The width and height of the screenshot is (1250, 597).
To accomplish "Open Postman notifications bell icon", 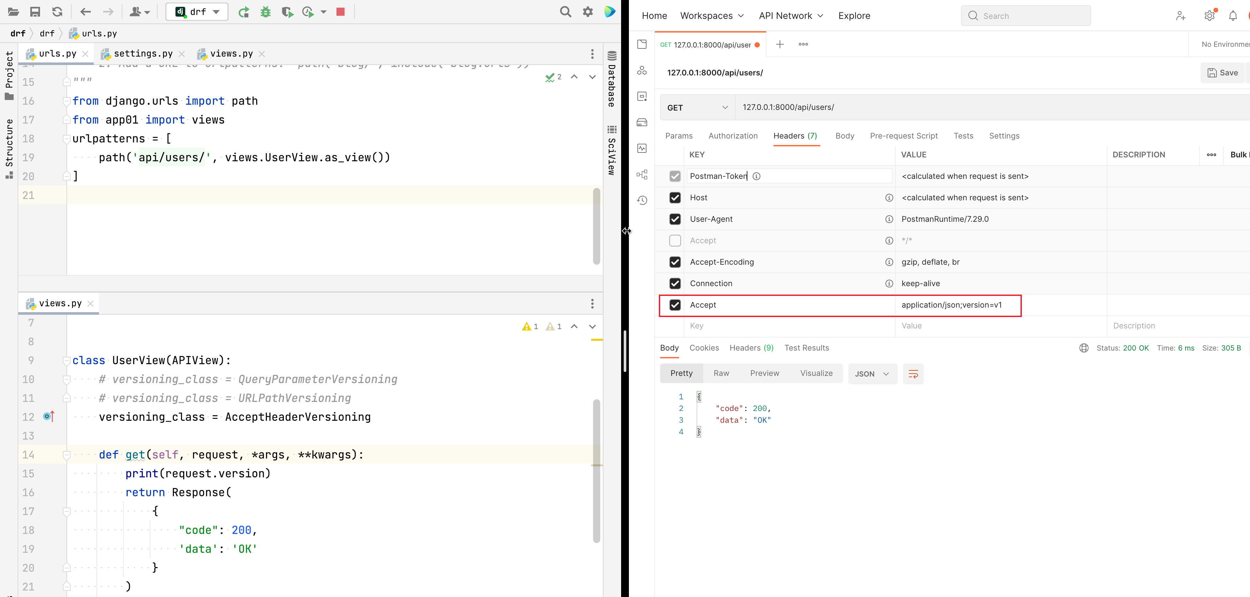I will (x=1232, y=16).
